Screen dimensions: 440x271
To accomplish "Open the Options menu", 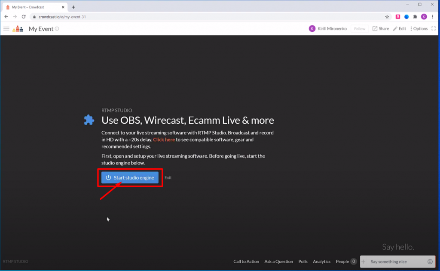I will click(419, 29).
